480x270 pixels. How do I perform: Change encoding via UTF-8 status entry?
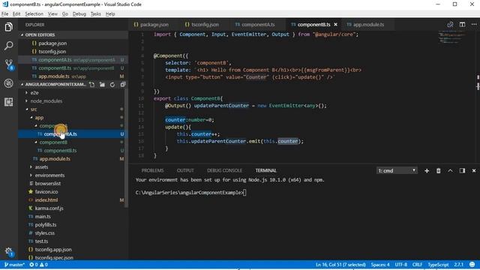click(x=401, y=265)
